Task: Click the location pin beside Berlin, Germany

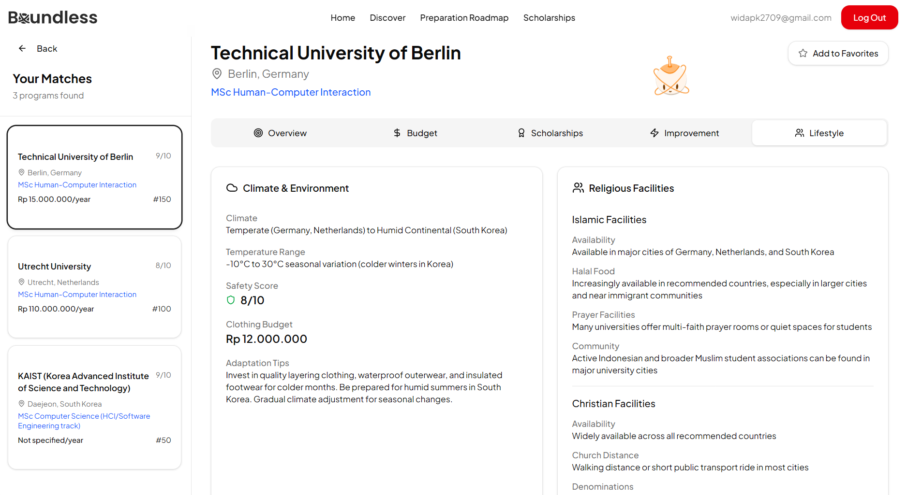Action: [217, 74]
